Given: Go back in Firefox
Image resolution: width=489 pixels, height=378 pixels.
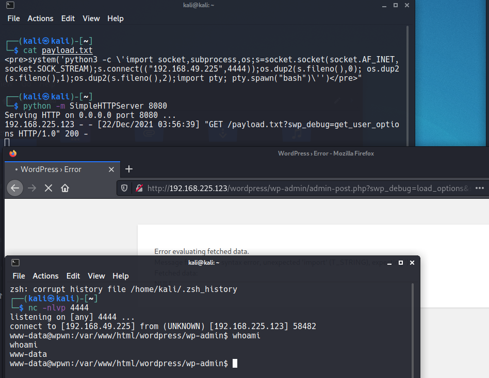Looking at the screenshot, I should click(x=15, y=188).
